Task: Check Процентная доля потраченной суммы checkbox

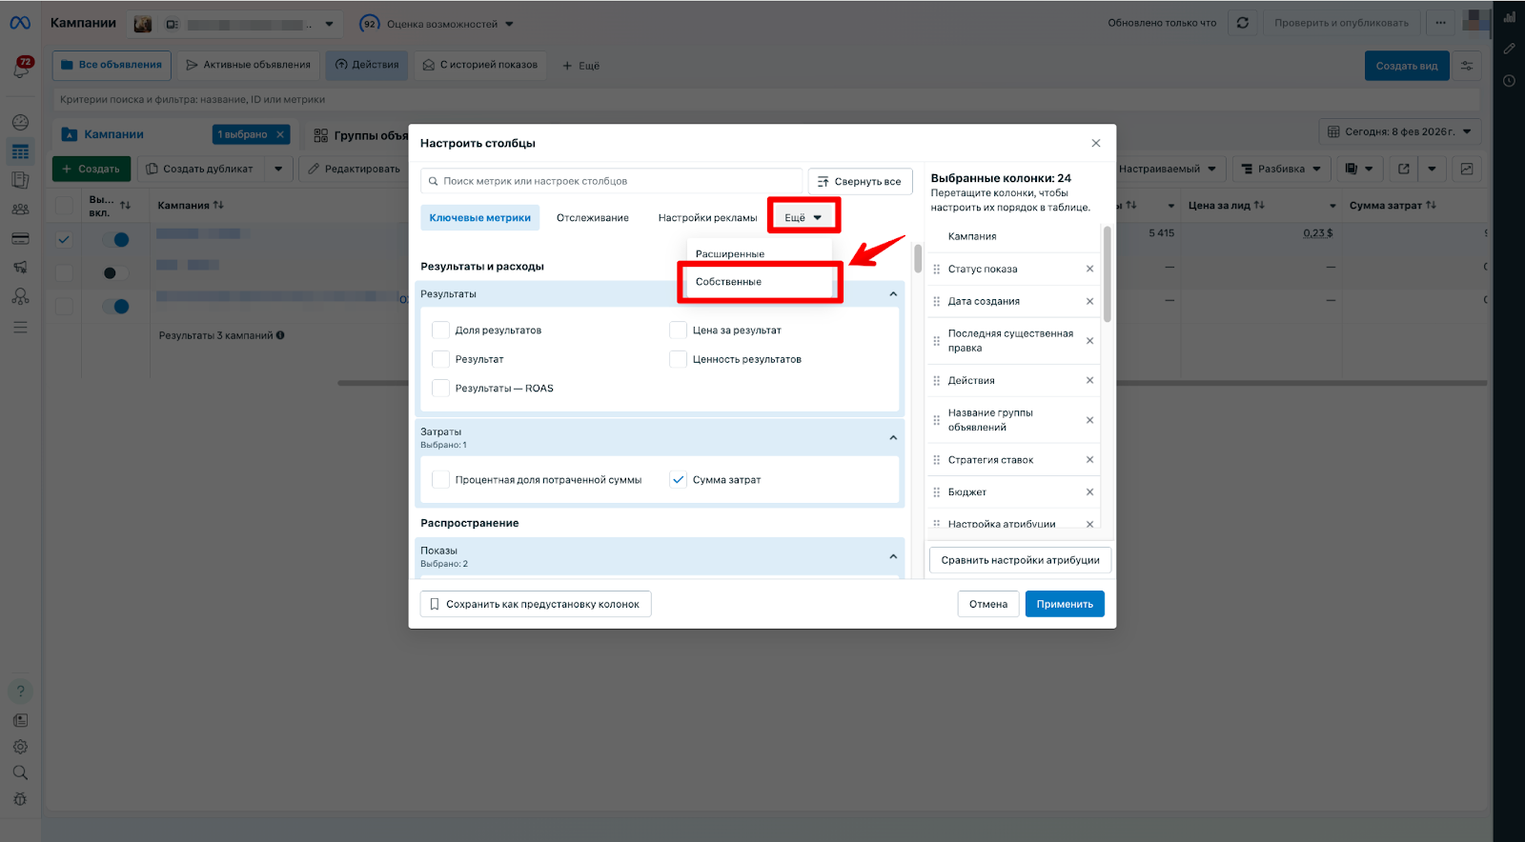Action: tap(440, 479)
